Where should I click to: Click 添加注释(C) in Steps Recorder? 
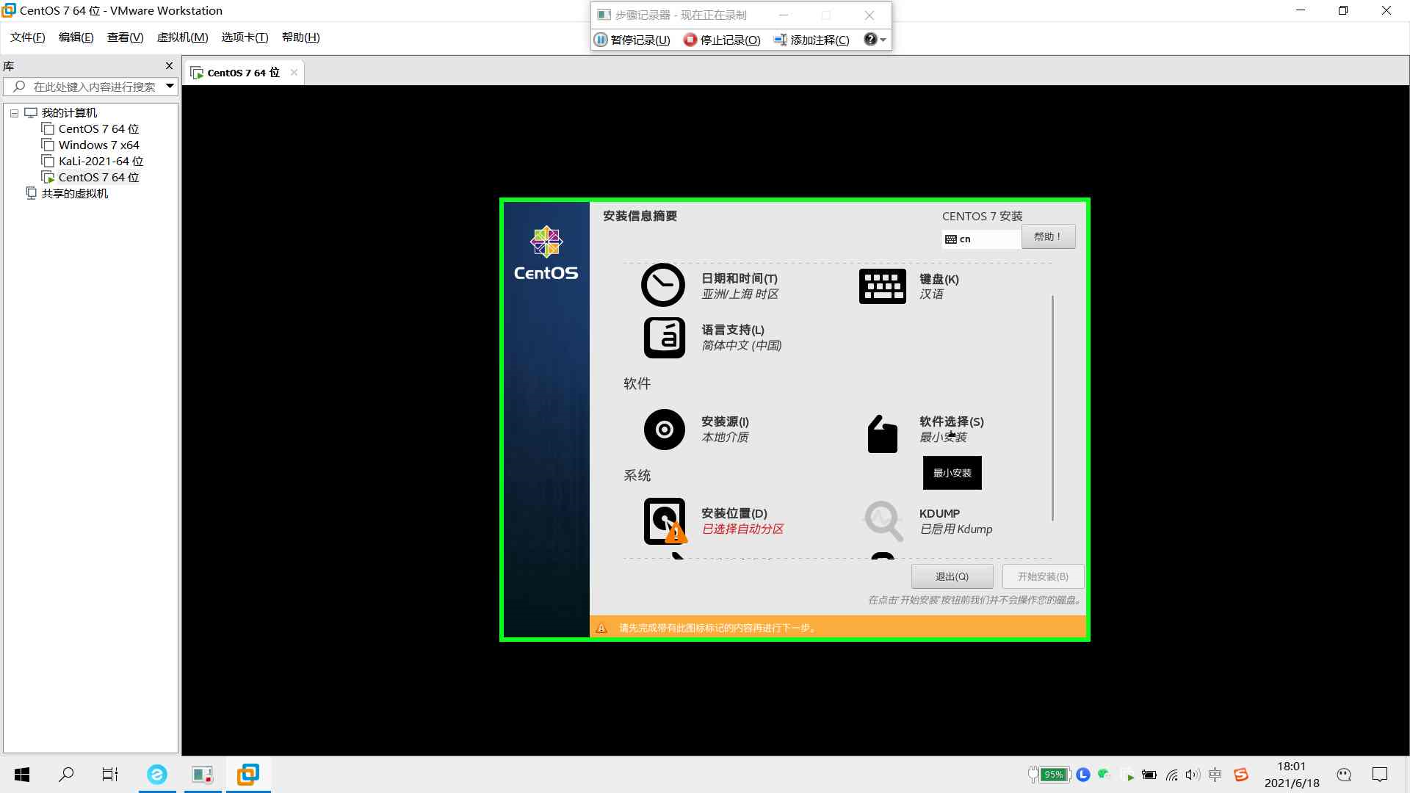[811, 40]
